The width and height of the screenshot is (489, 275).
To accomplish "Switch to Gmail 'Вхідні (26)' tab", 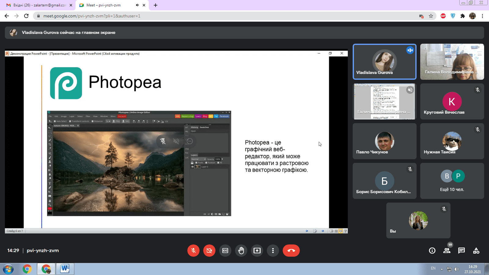I will [x=40, y=5].
